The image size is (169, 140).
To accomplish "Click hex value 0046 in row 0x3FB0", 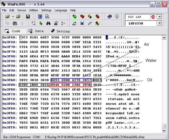I will coord(55,85).
